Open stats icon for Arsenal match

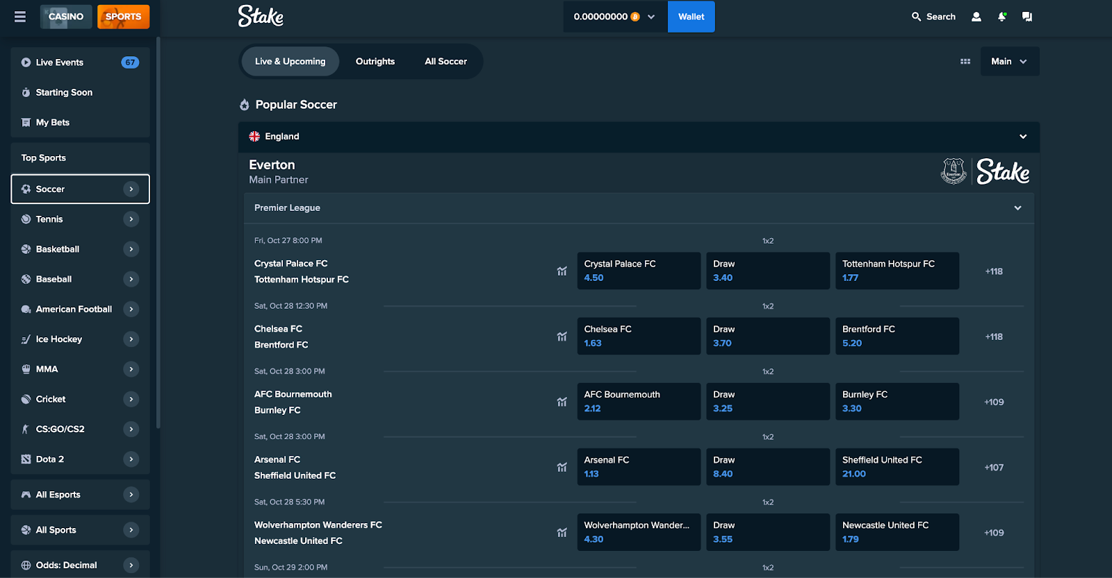(x=562, y=468)
